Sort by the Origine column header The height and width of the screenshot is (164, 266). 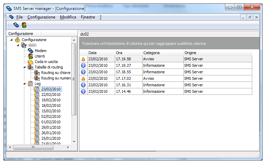(x=218, y=53)
